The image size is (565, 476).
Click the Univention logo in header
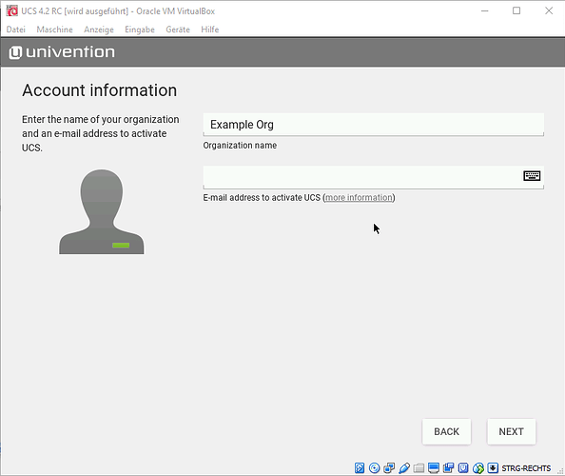pos(62,52)
